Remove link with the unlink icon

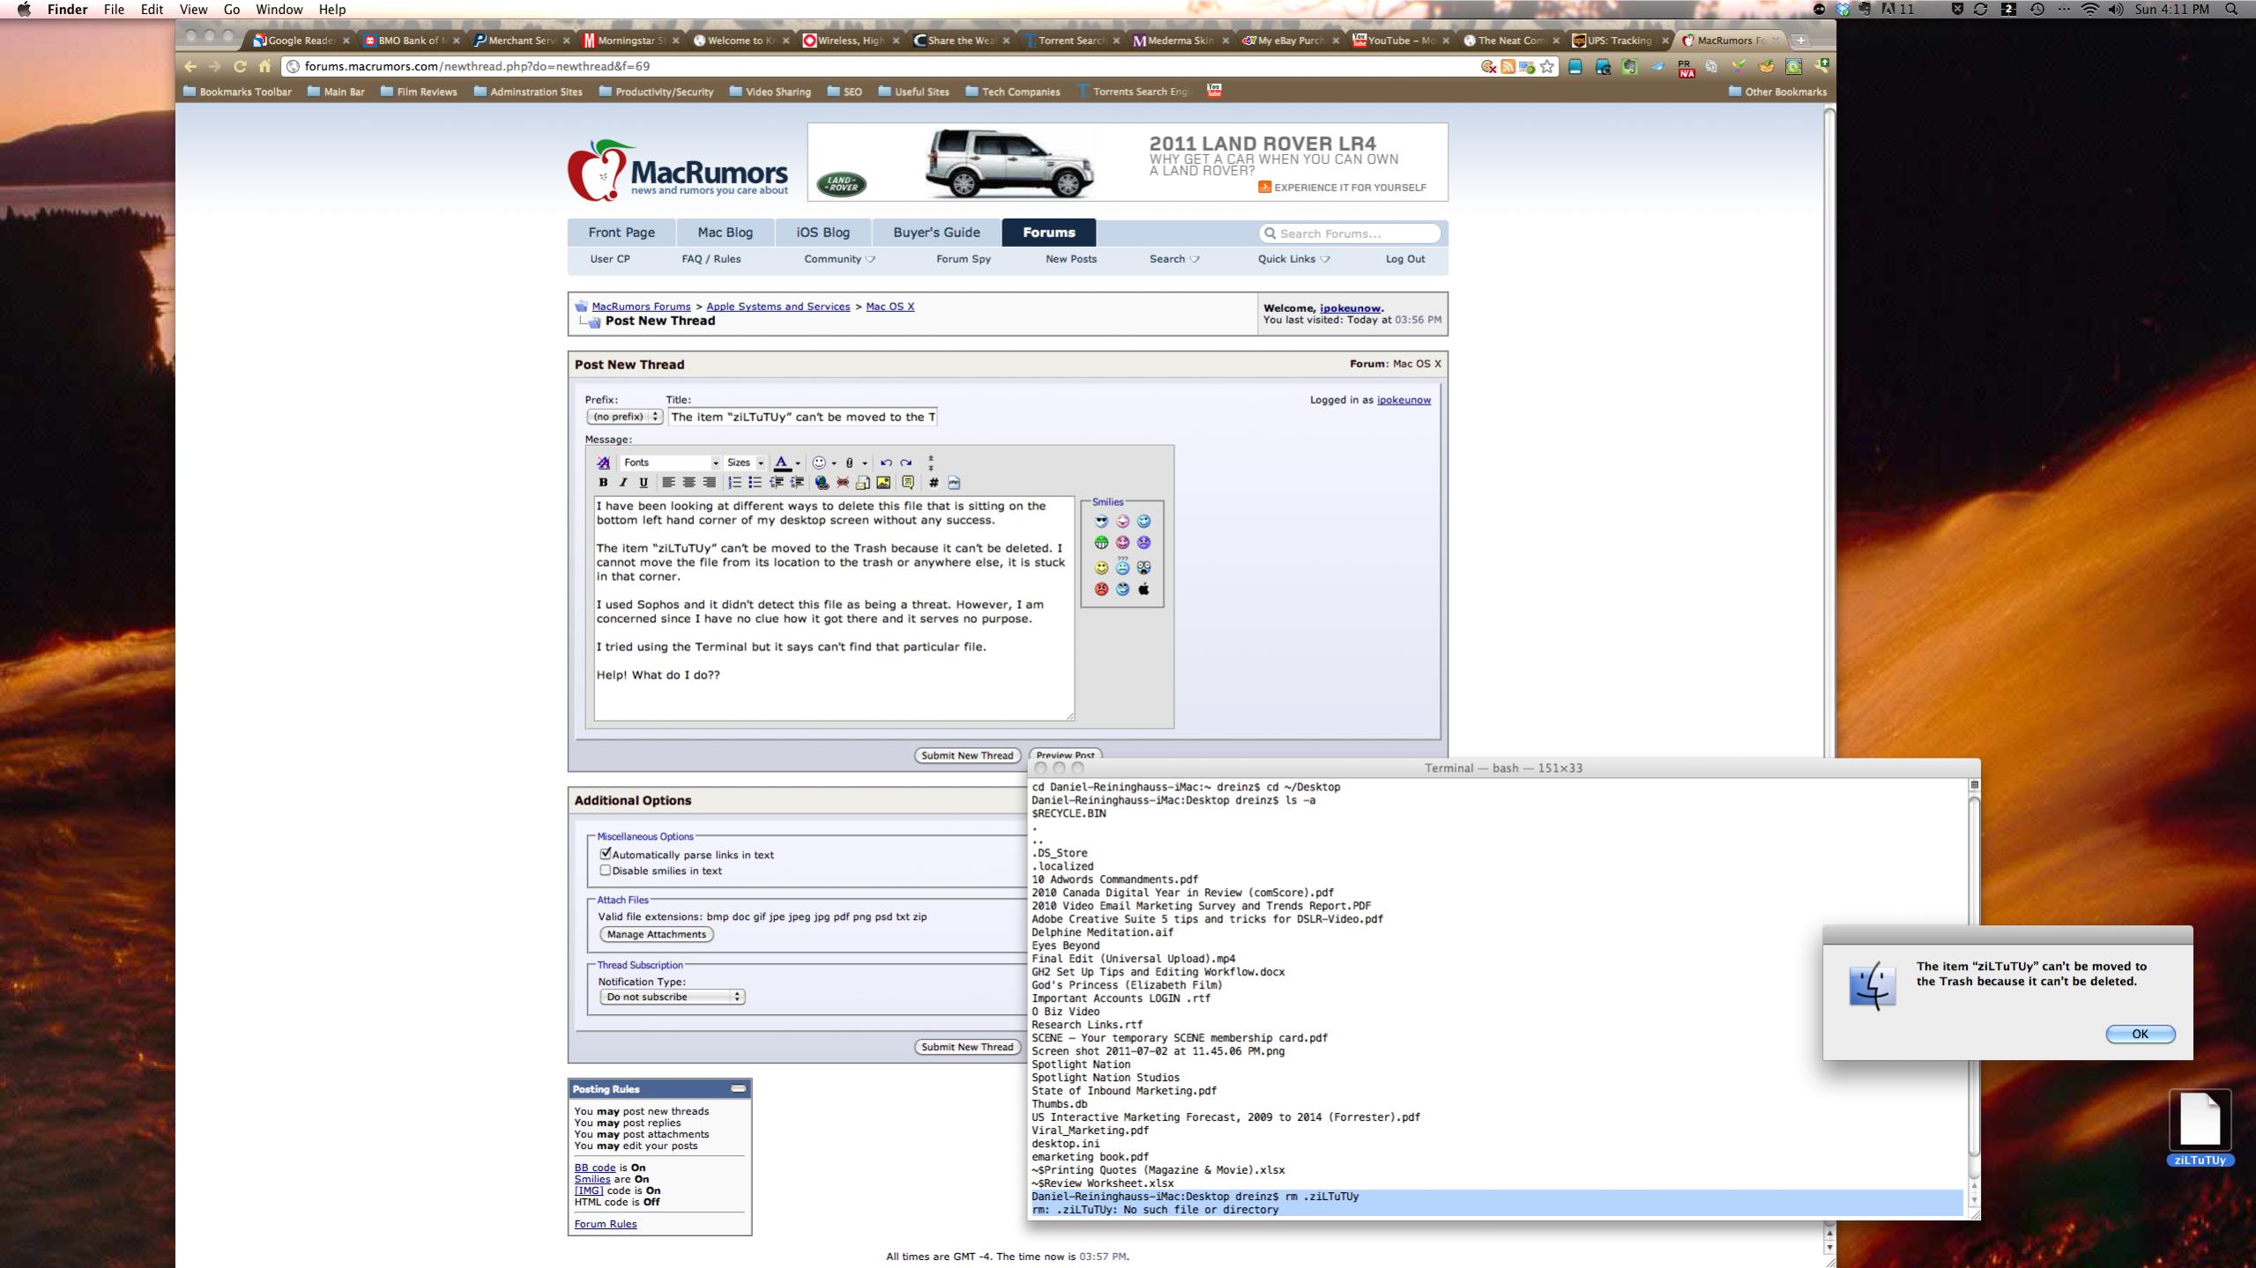843,483
